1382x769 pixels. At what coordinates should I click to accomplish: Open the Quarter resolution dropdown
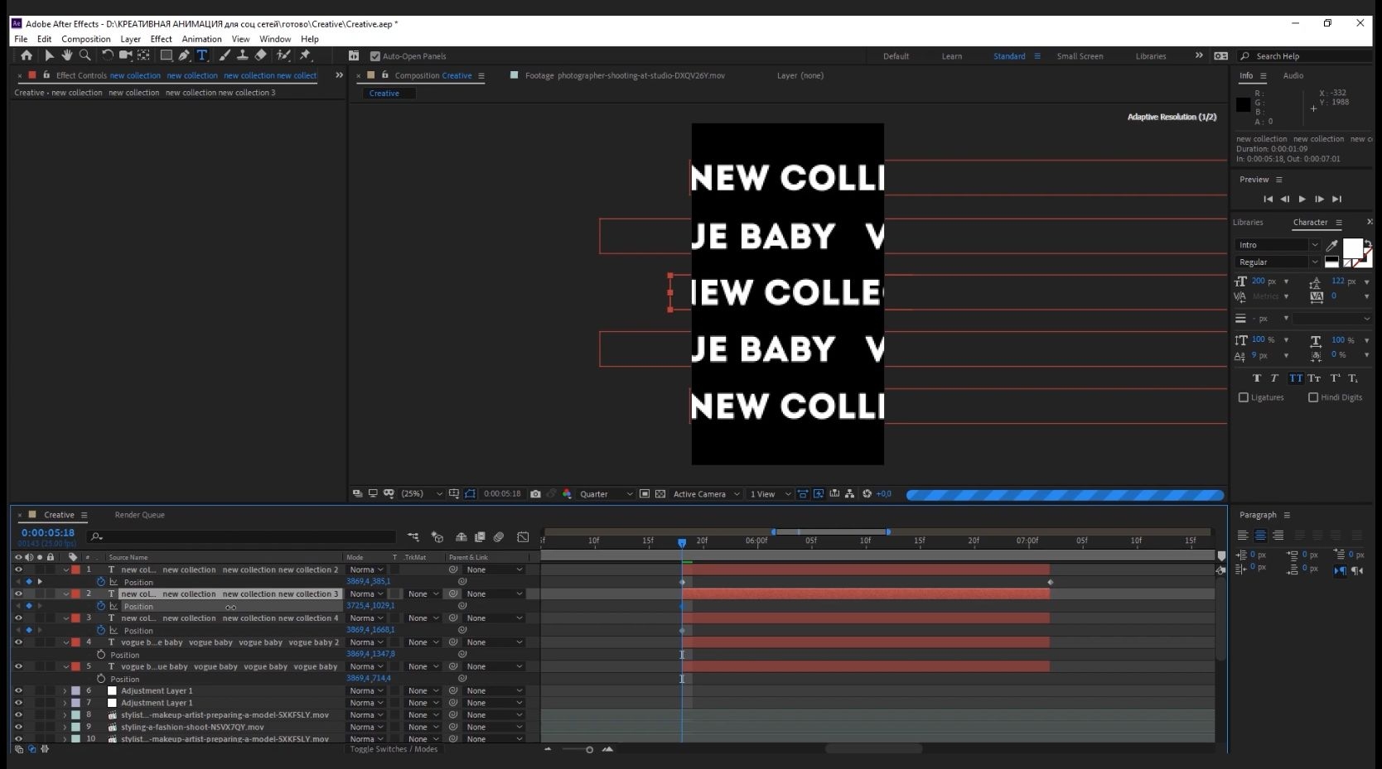[x=606, y=493]
